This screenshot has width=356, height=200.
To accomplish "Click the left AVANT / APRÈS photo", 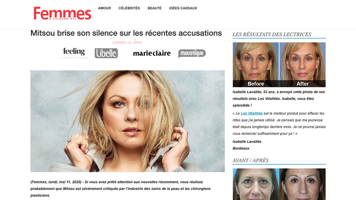I will tap(256, 184).
